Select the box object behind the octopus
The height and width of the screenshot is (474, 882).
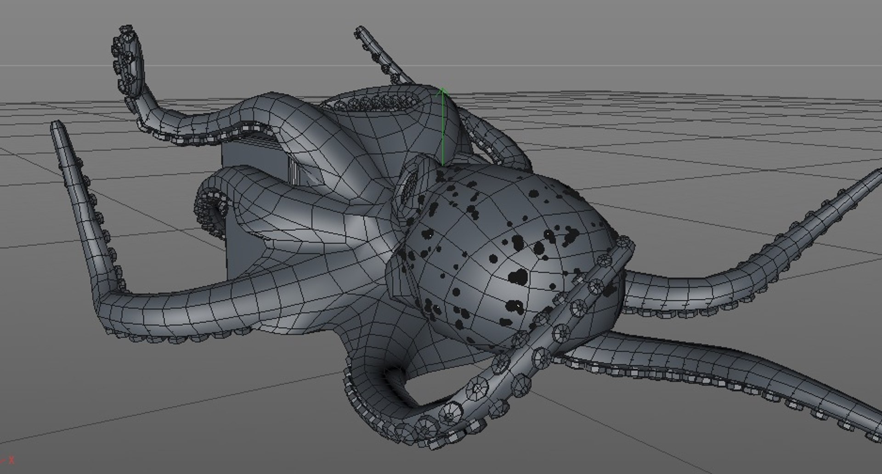257,184
